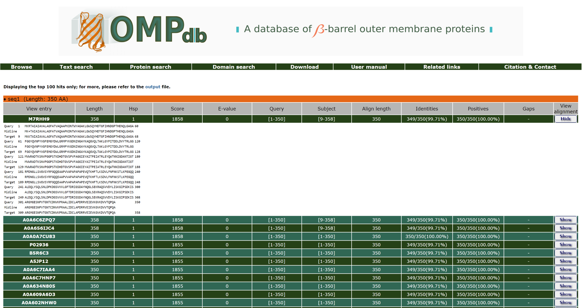Open the Download page

[x=305, y=67]
